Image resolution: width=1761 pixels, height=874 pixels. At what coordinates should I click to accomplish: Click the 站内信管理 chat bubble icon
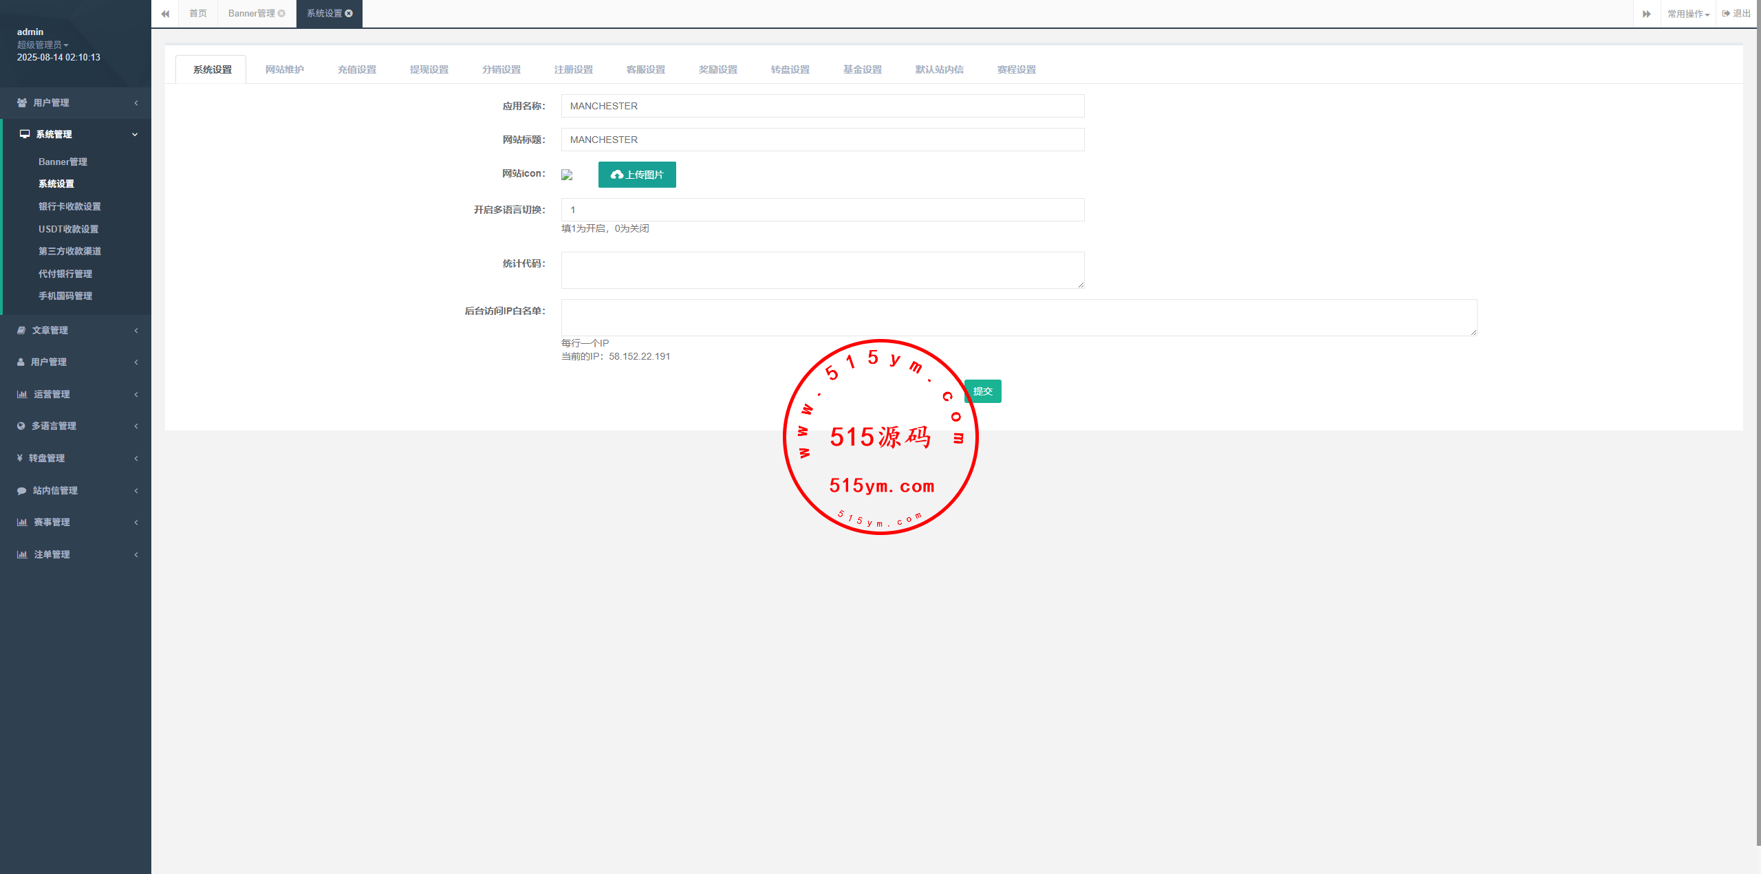point(21,491)
